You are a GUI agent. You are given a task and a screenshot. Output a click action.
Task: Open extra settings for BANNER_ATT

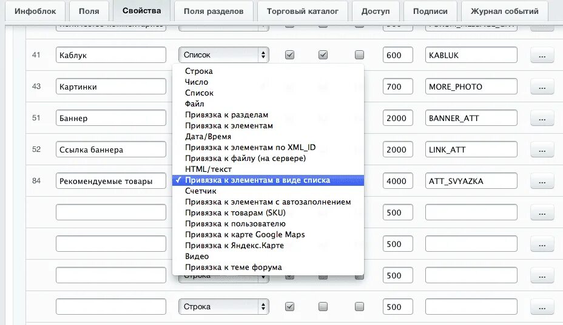[x=542, y=118]
